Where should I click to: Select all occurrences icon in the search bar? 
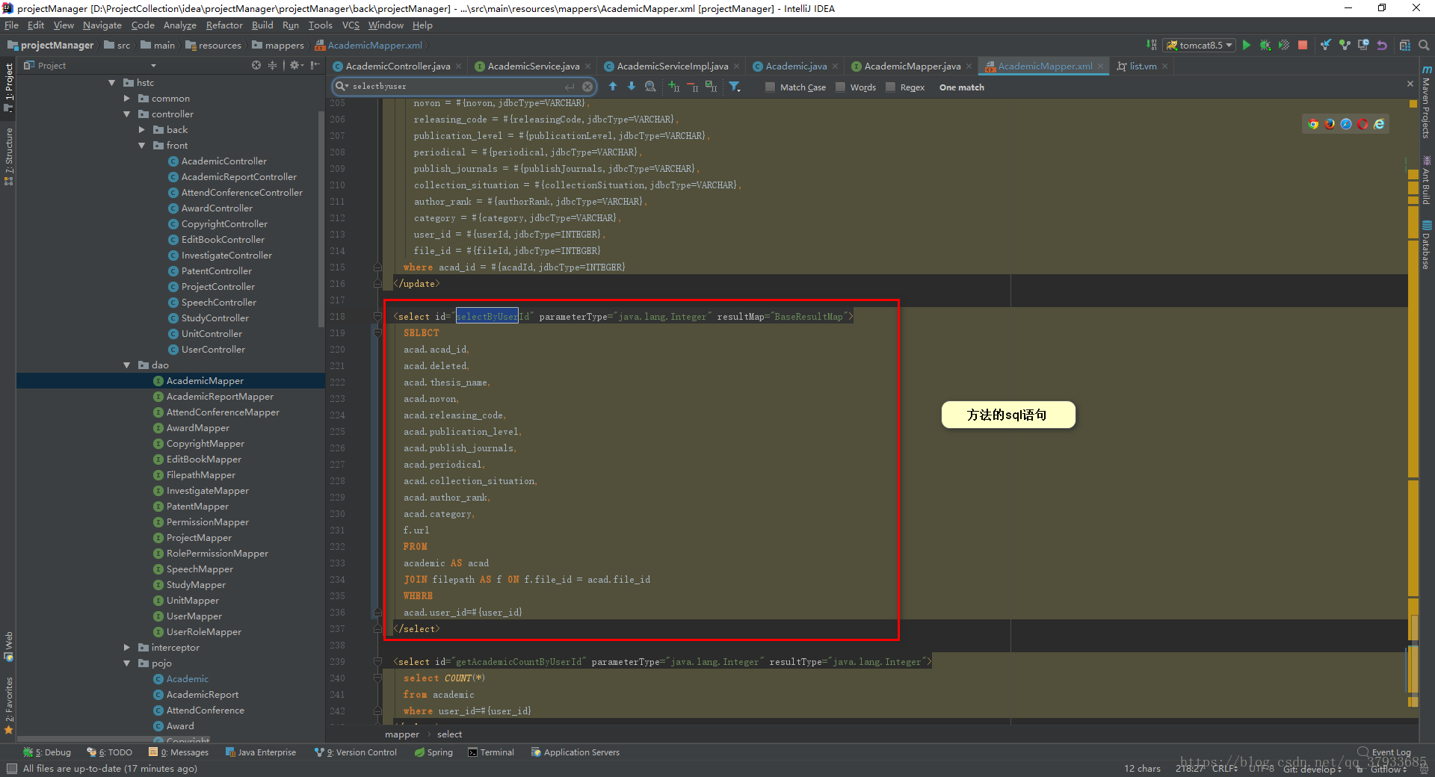(711, 87)
